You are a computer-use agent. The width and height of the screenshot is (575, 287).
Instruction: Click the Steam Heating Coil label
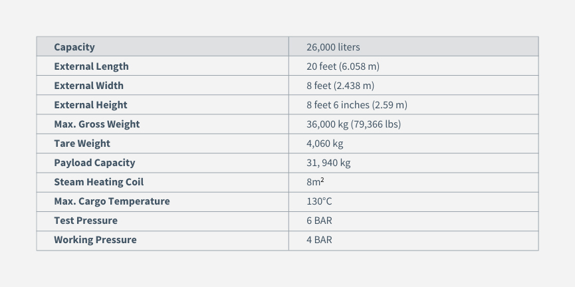click(x=99, y=182)
